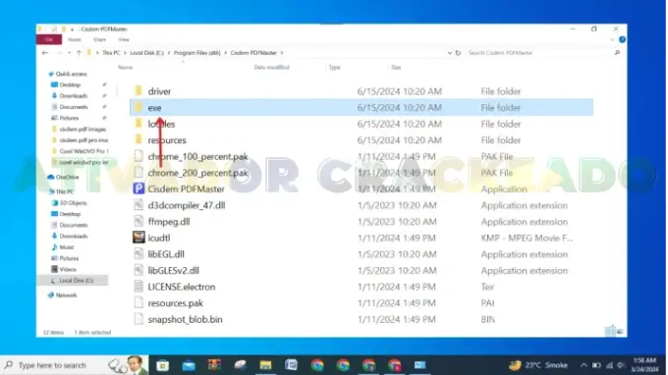Open 3D Objects under This PC
The width and height of the screenshot is (668, 375).
[x=73, y=203]
